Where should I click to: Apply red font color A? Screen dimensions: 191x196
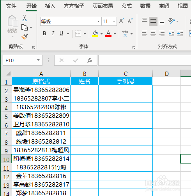point(108,34)
